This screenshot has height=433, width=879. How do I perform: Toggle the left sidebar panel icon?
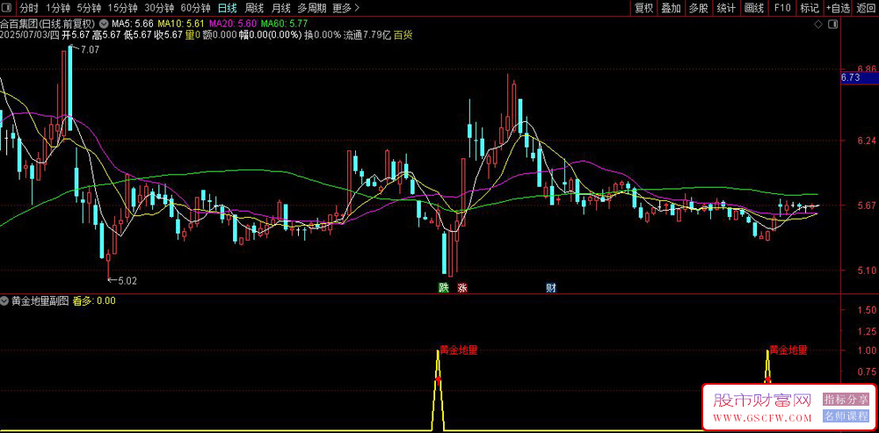click(7, 8)
